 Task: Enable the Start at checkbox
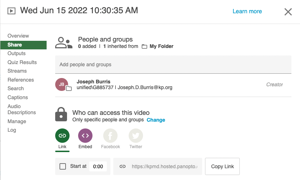click(63, 166)
